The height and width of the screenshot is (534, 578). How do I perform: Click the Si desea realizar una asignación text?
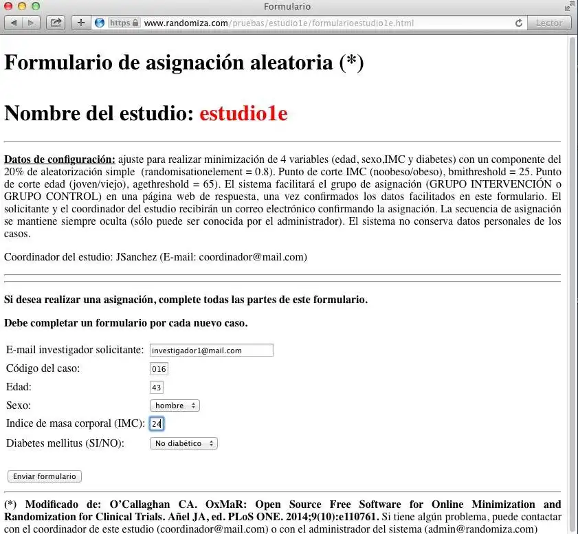pyautogui.click(x=186, y=300)
